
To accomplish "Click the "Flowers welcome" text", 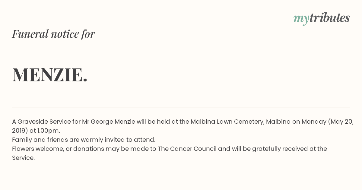I will pos(38,149).
